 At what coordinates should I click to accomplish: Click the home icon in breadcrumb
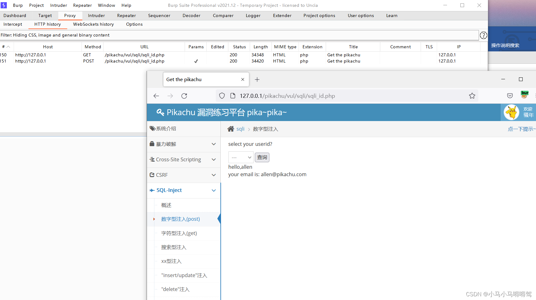point(231,129)
